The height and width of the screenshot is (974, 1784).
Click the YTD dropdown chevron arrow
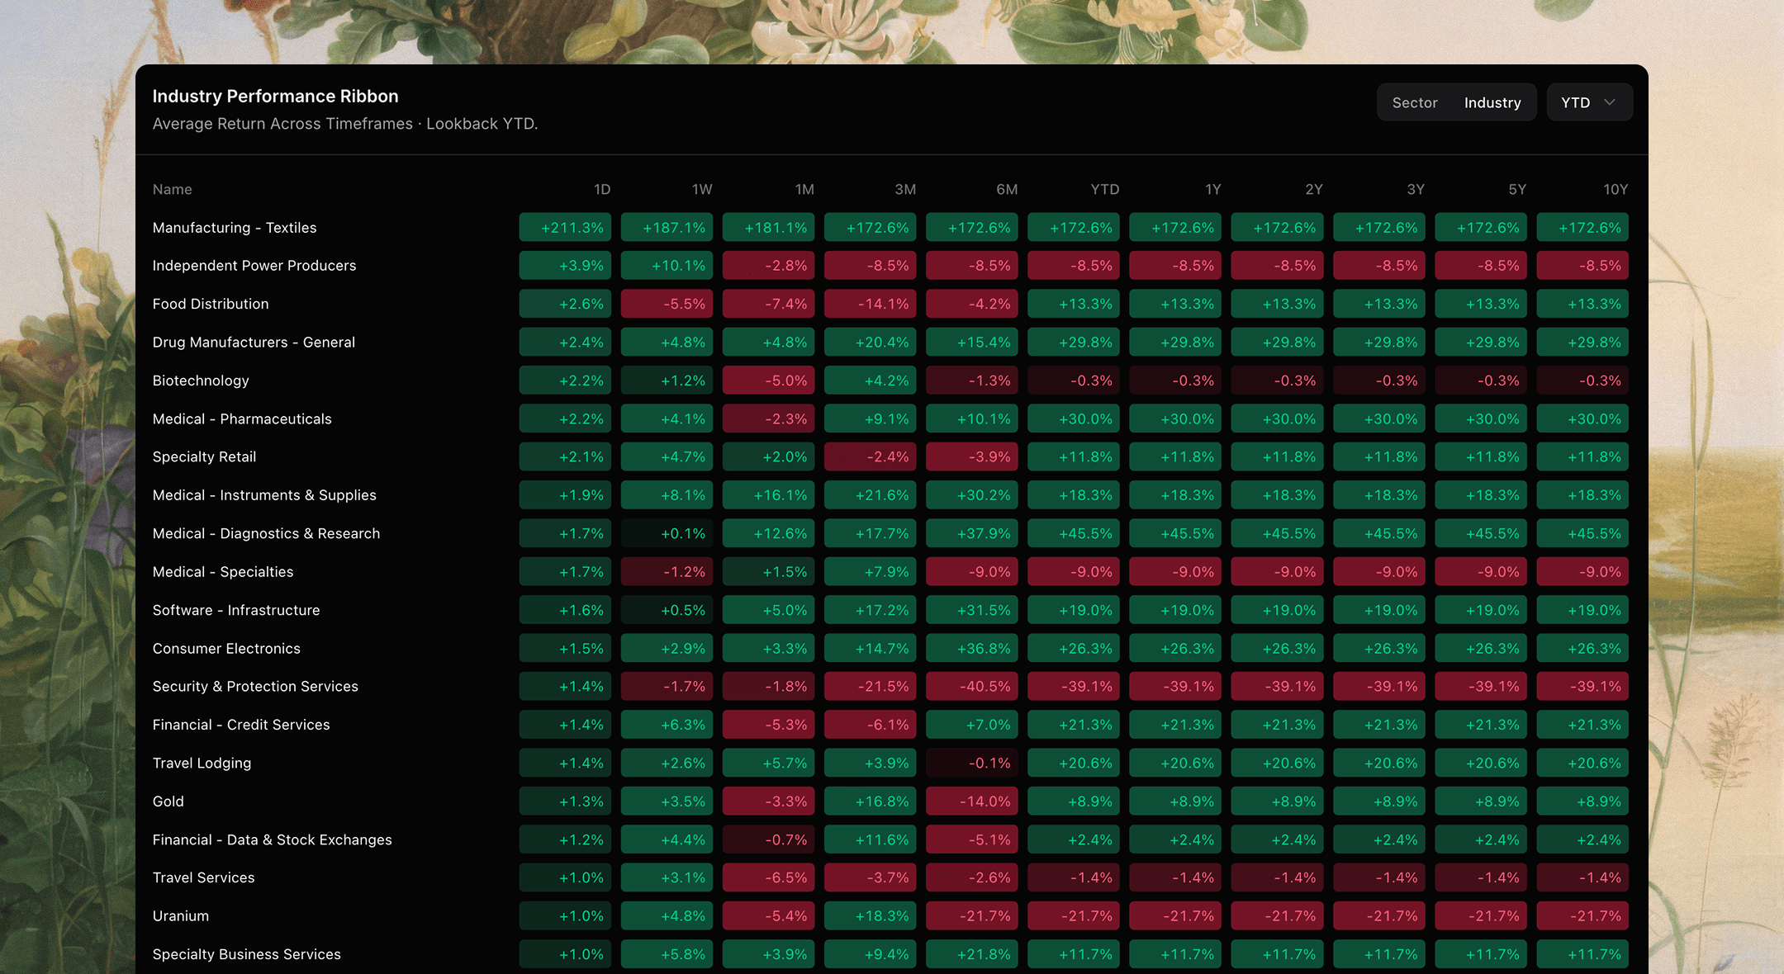click(x=1610, y=102)
